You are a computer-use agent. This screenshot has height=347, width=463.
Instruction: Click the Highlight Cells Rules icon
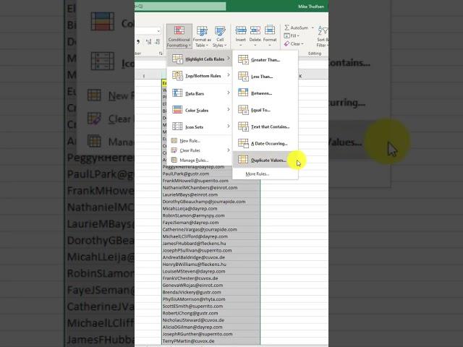(x=177, y=59)
